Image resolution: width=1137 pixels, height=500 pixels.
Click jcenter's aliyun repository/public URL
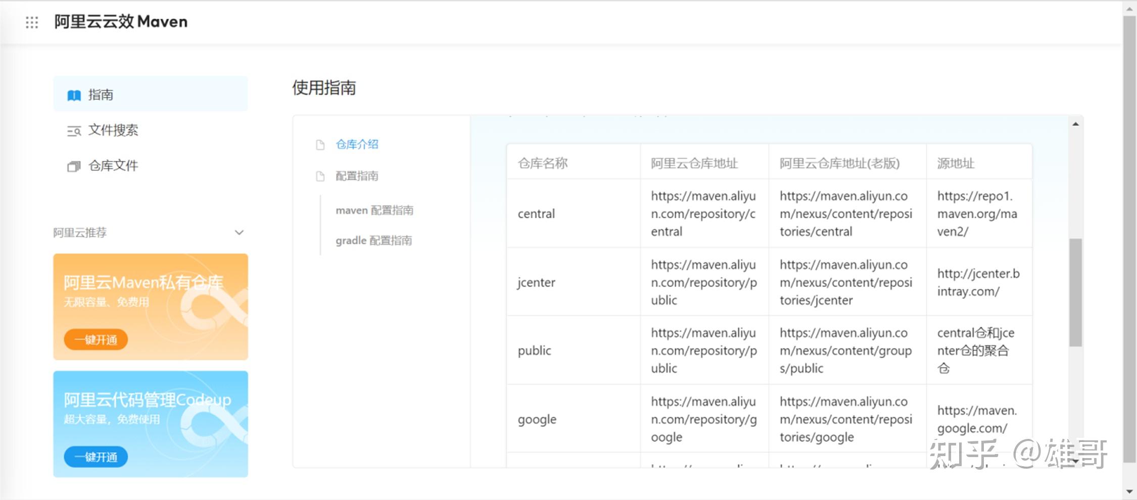(x=704, y=282)
